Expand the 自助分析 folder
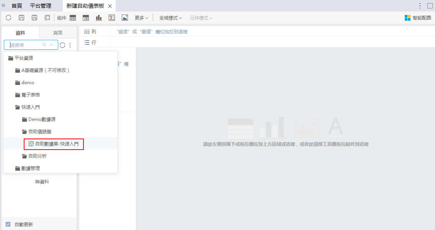435x230 pixels. (37, 156)
